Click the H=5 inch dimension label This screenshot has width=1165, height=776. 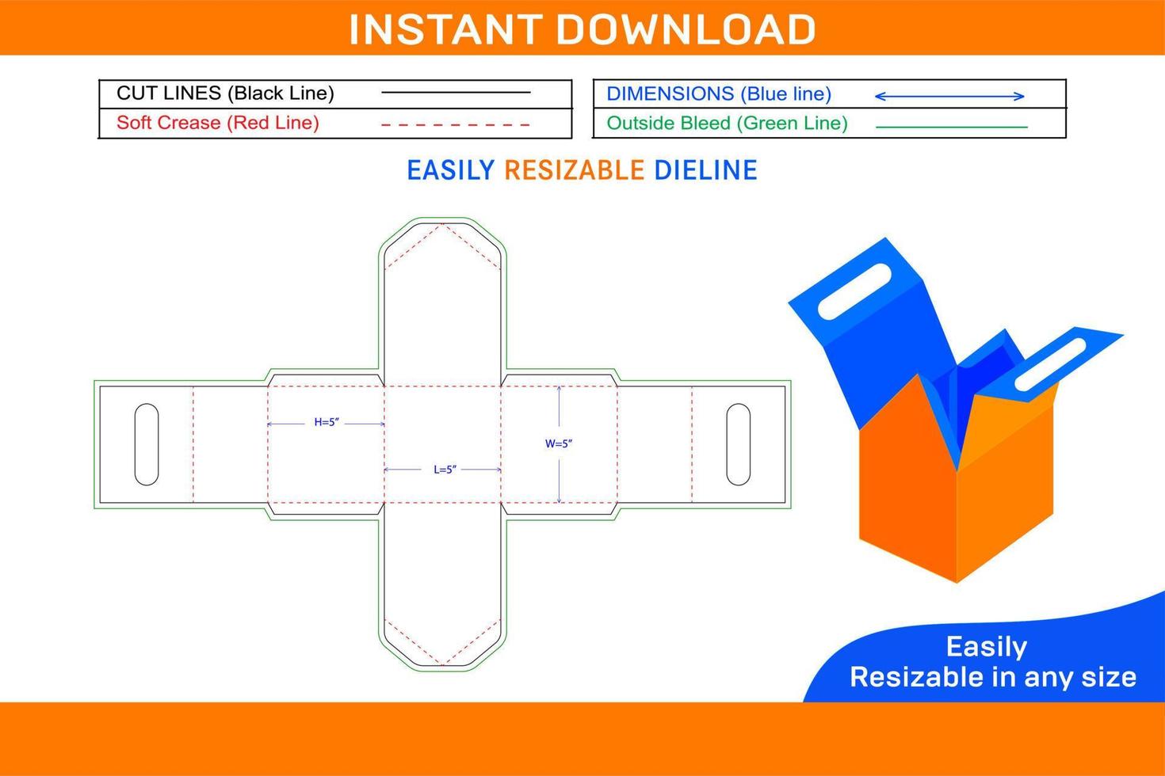[x=326, y=421]
